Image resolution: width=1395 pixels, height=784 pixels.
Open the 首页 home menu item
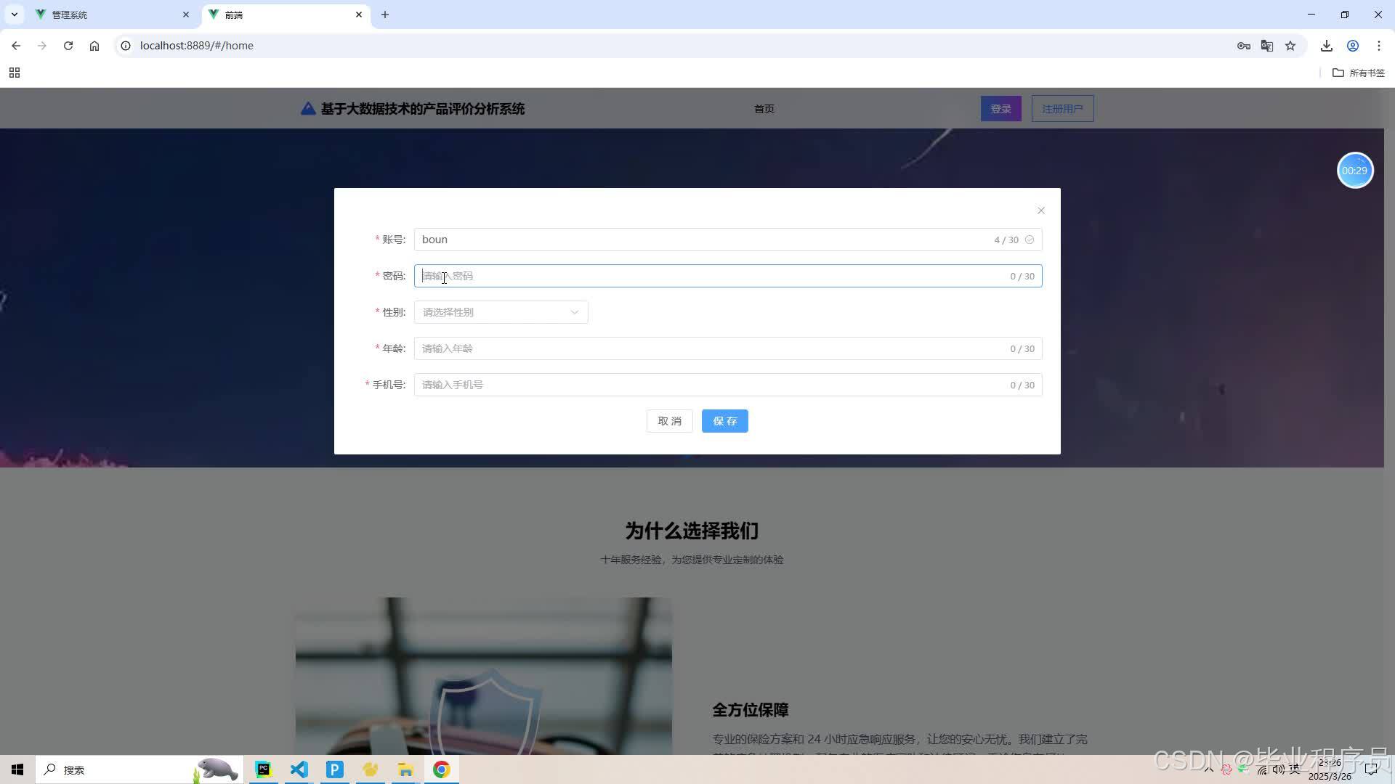(x=764, y=109)
